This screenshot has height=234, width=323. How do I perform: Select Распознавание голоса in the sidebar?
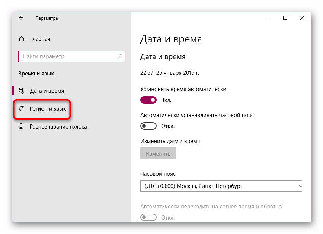(x=58, y=127)
